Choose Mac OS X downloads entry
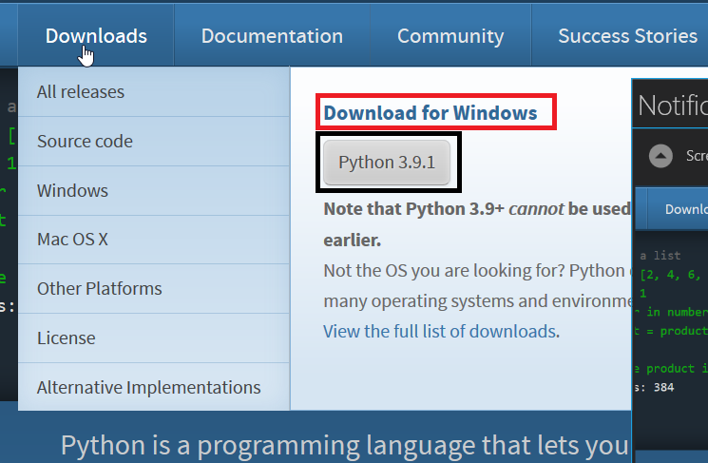 click(x=154, y=240)
